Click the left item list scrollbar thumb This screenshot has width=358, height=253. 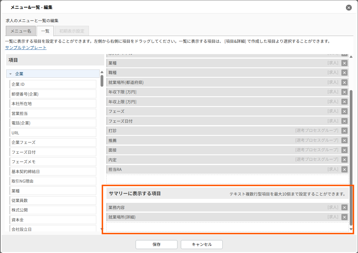102,81
